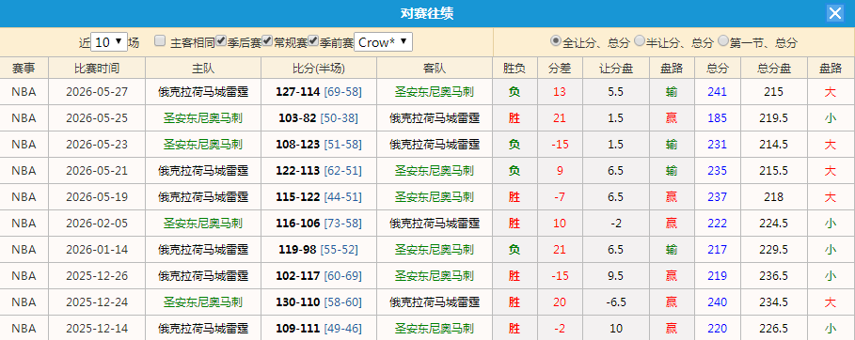Image resolution: width=855 pixels, height=340 pixels.
Task: Click the 分差 column header
Action: pyautogui.click(x=560, y=69)
